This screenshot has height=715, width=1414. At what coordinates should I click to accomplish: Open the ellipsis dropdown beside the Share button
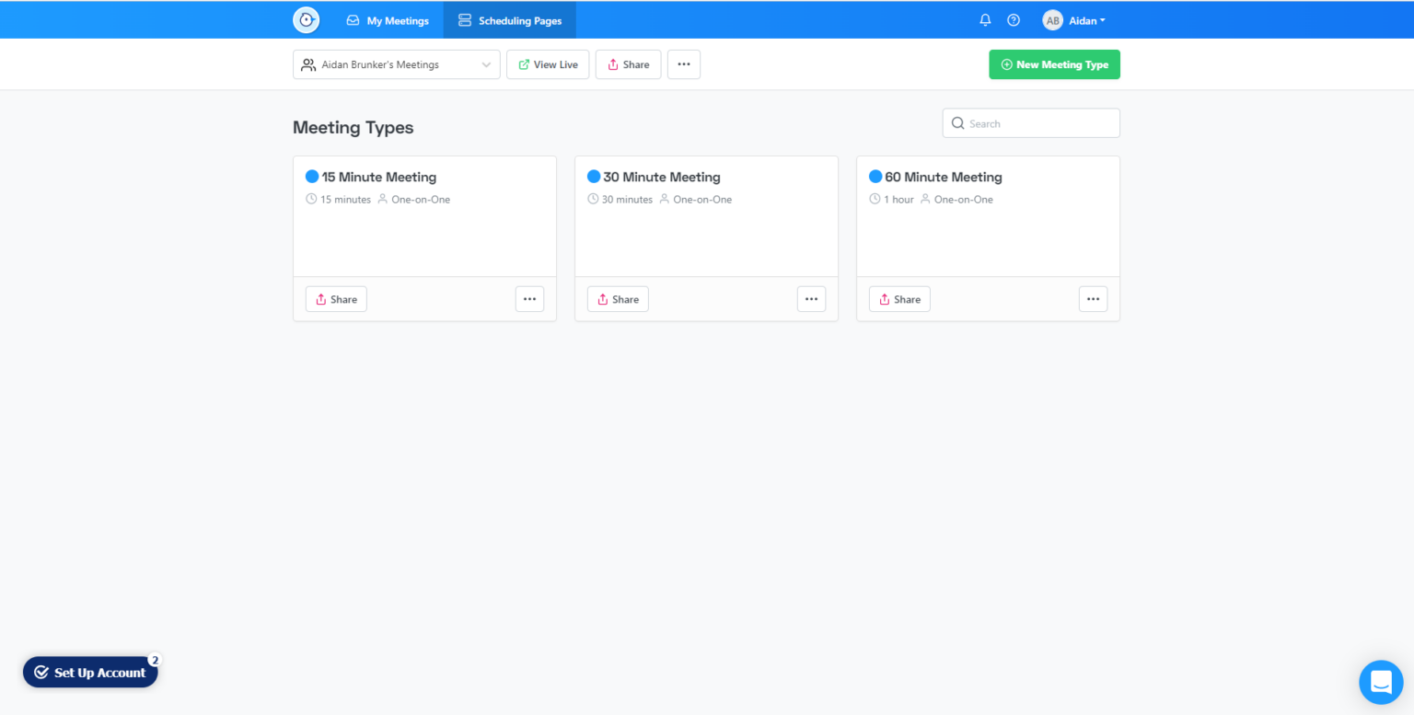tap(683, 63)
